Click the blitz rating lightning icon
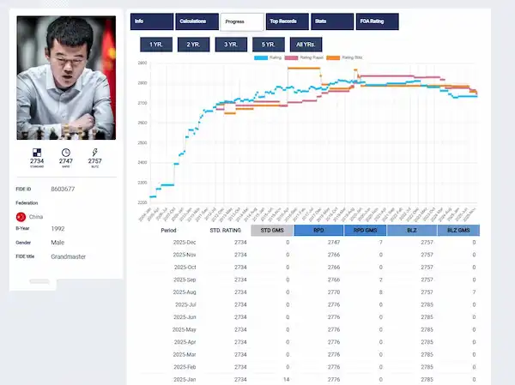This screenshot has height=385, width=515. coord(94,153)
